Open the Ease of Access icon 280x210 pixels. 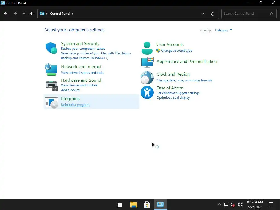147,92
